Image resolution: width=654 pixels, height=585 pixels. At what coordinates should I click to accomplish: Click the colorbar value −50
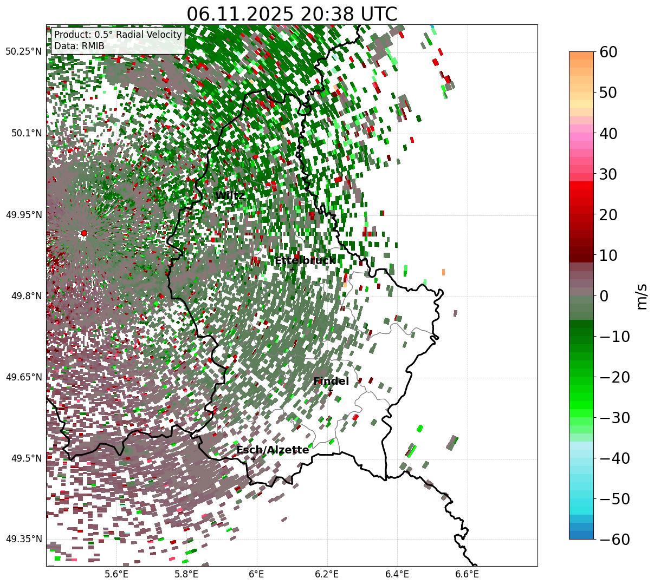click(x=614, y=498)
